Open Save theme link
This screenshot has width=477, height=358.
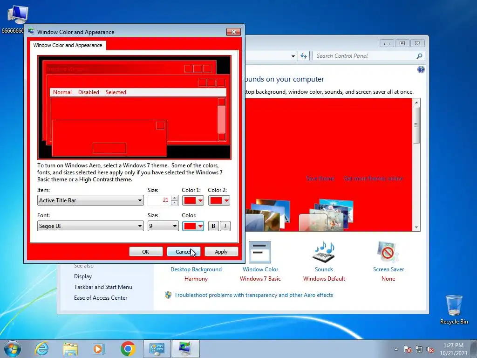[x=320, y=179]
